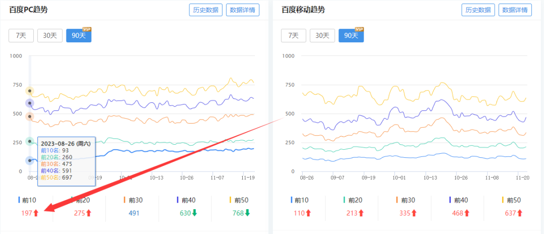Screen dimensions: 544x234
Task: Click green 前20 data point on PC chart
Action: [x=30, y=141]
